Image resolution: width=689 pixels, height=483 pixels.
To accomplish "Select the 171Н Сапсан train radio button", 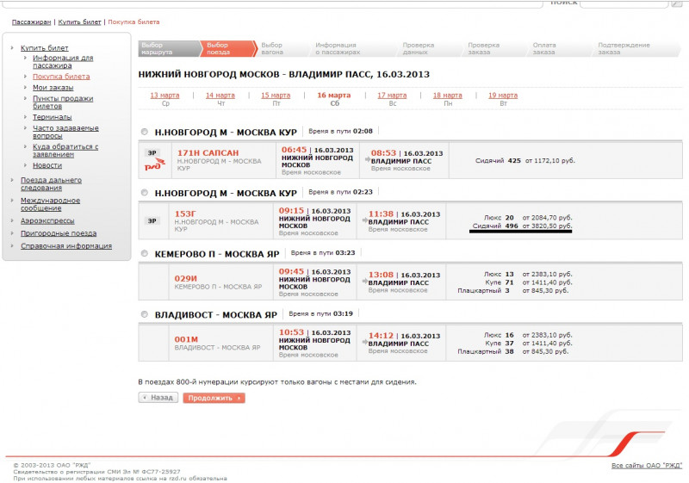I will click(x=145, y=132).
